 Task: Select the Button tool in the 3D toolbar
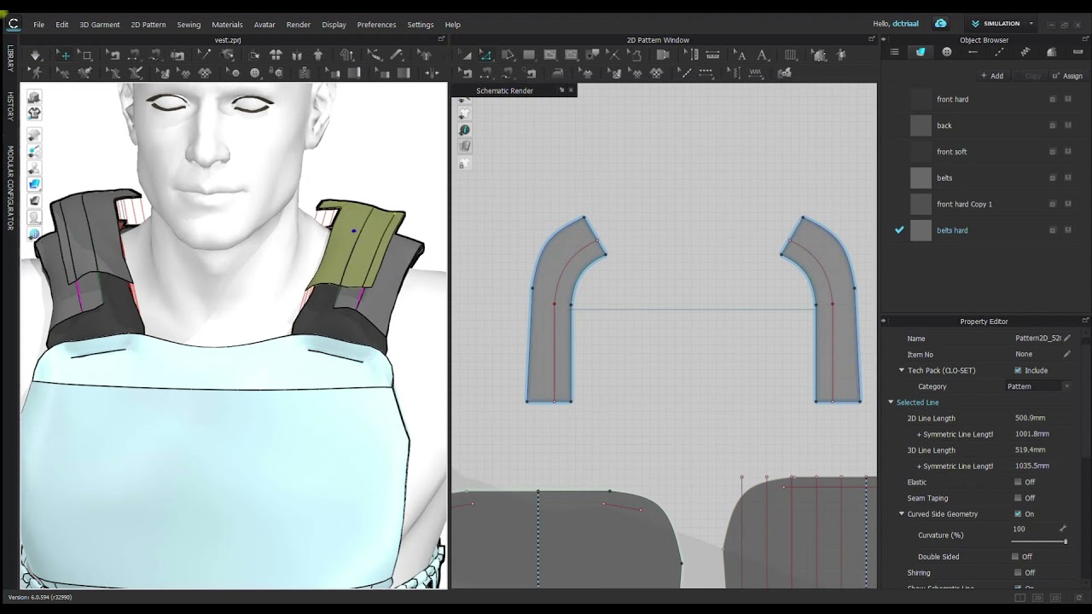point(254,72)
